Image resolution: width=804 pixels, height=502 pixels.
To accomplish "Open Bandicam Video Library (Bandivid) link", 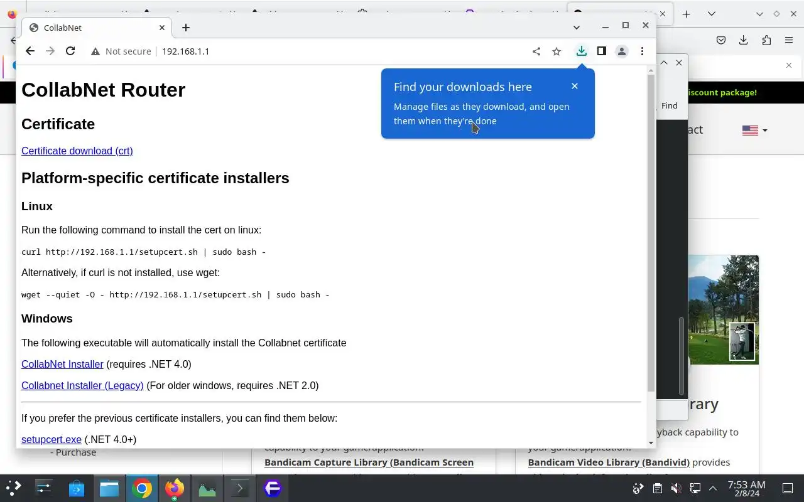I will tap(609, 462).
